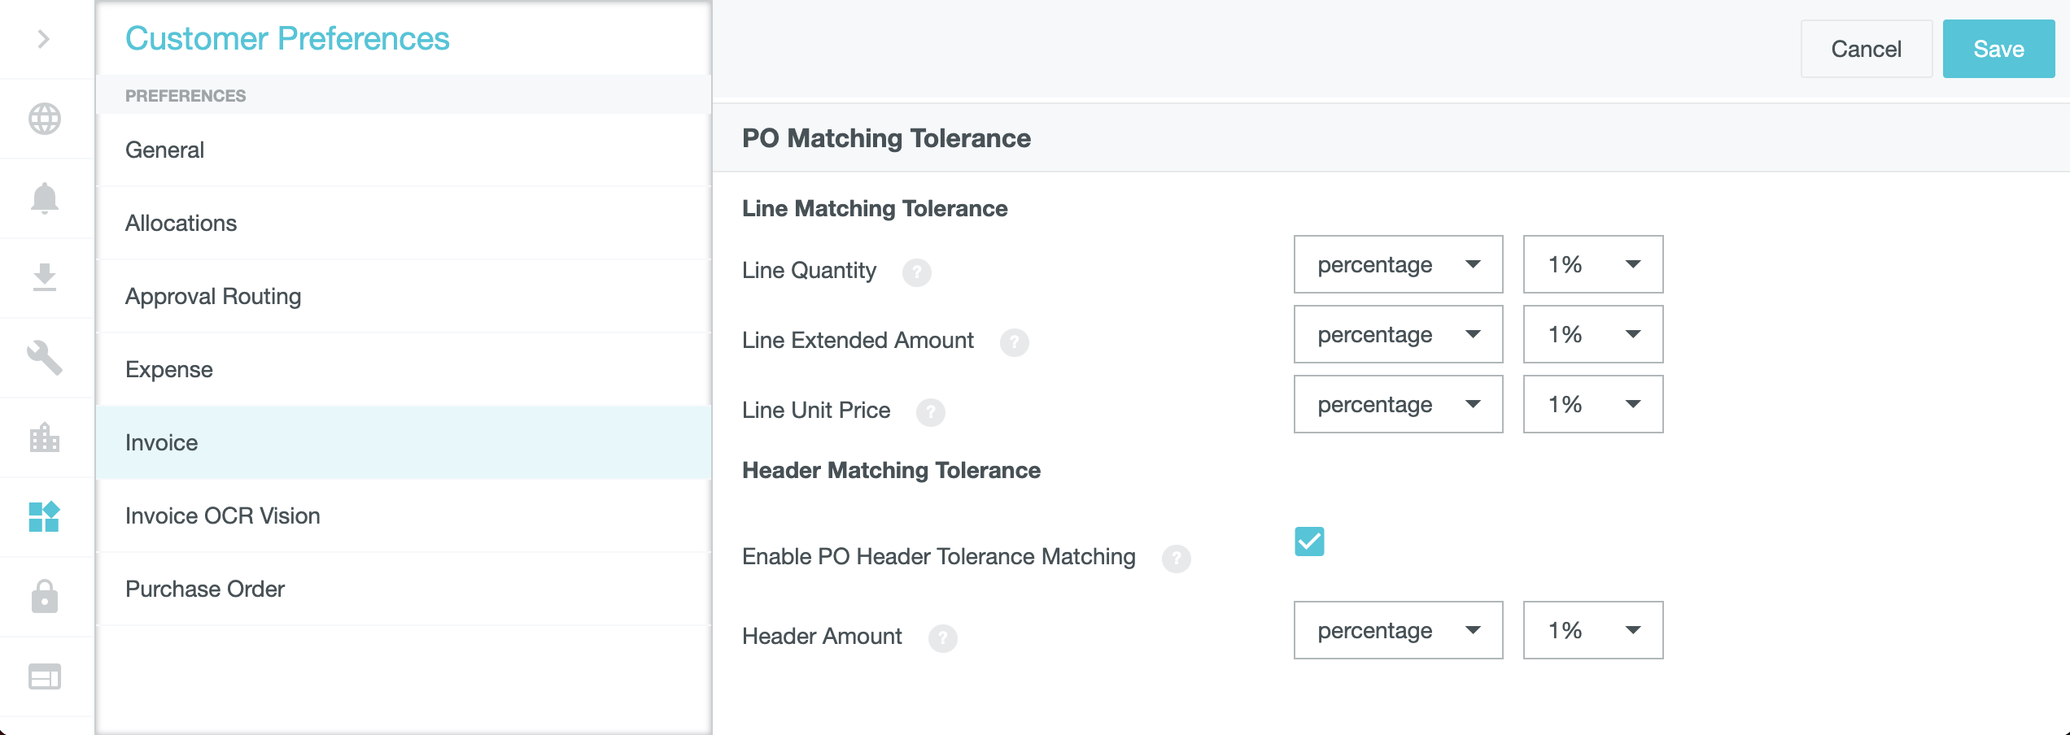Viewport: 2070px width, 735px height.
Task: Open the Header Amount percentage dropdown
Action: click(1398, 630)
